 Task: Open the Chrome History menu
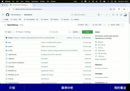tap(27, 2)
